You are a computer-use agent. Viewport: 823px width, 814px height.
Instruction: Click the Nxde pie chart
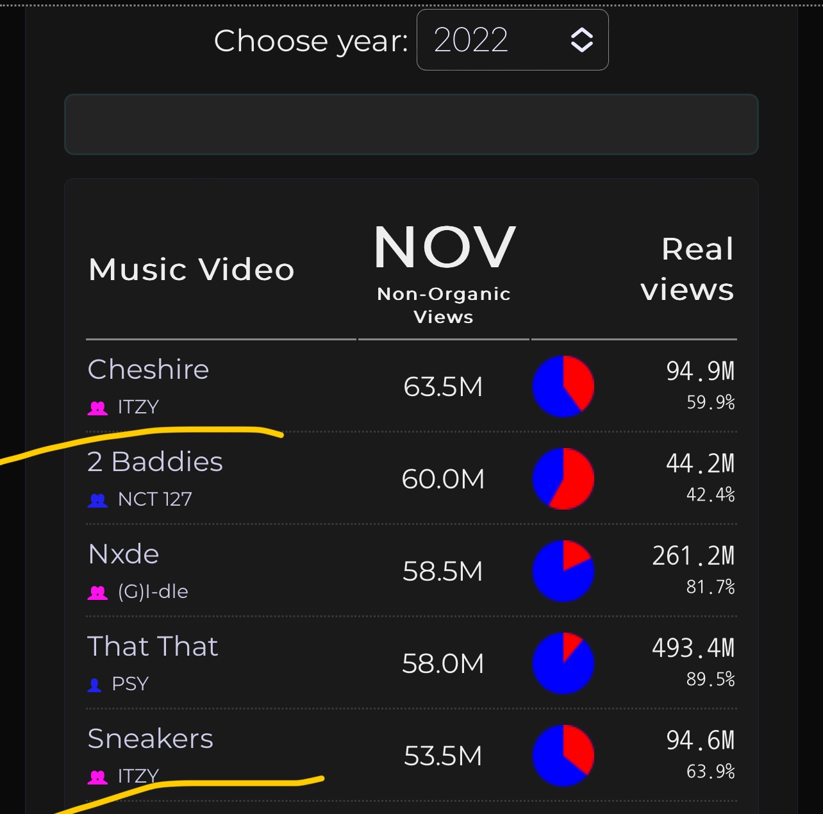563,571
